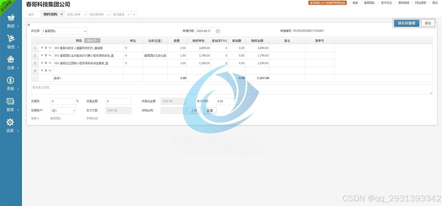Click the calendar icon for 单据日期

218,31
